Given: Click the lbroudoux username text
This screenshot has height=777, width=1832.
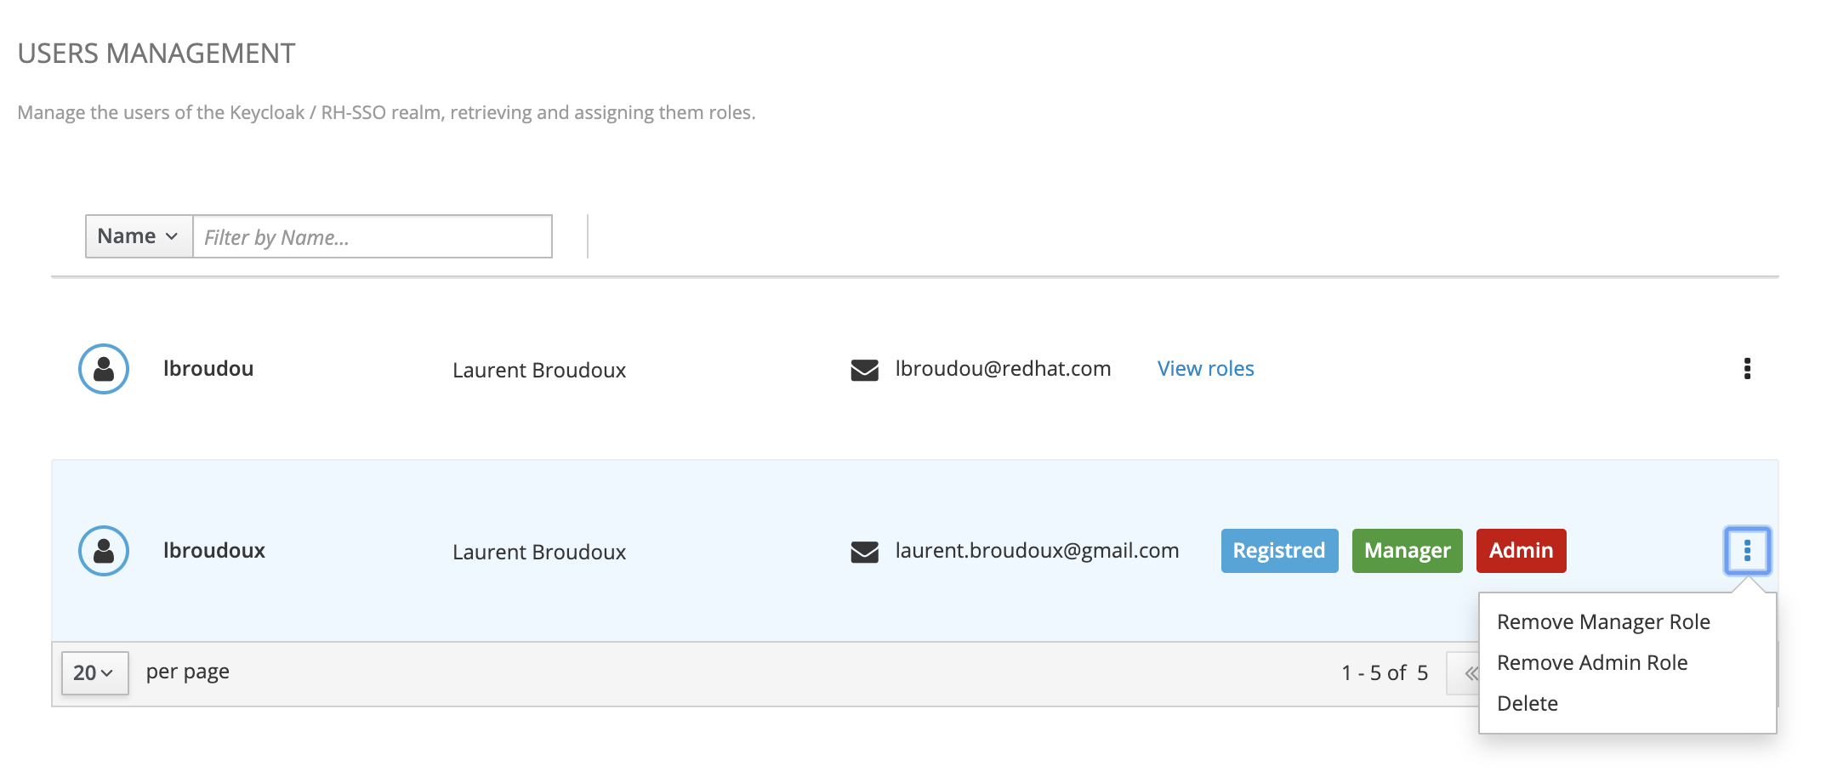Looking at the screenshot, I should [x=214, y=551].
